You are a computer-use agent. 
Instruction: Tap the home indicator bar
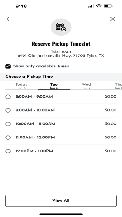click(61, 214)
